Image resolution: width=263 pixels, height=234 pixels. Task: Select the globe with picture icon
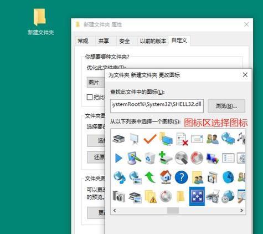tap(135, 177)
